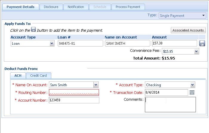Click the save icon beside Amount field

pos(202,44)
